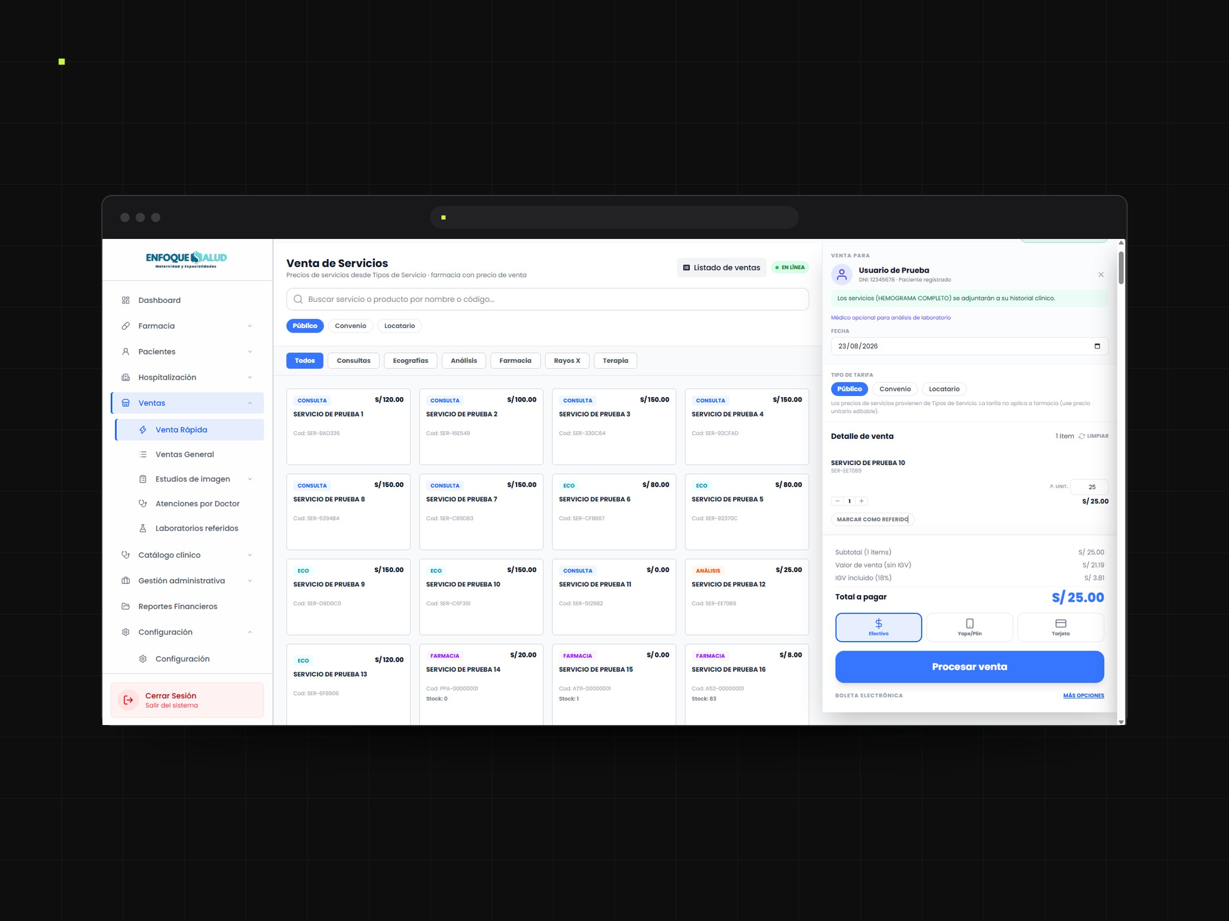The height and width of the screenshot is (921, 1229).
Task: Click the Cerrar Sesión logout icon
Action: pos(129,700)
